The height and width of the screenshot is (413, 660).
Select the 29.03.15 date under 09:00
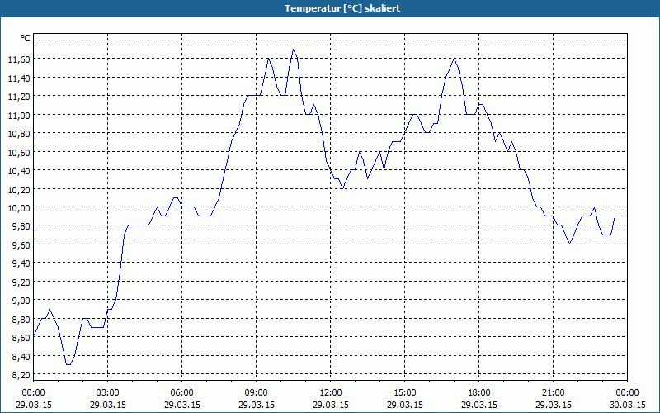pyautogui.click(x=257, y=405)
